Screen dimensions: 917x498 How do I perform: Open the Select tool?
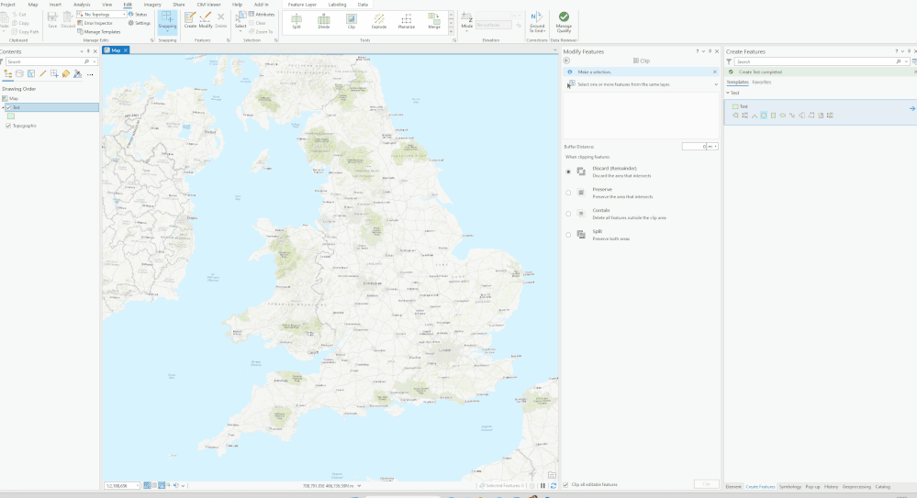coord(240,20)
